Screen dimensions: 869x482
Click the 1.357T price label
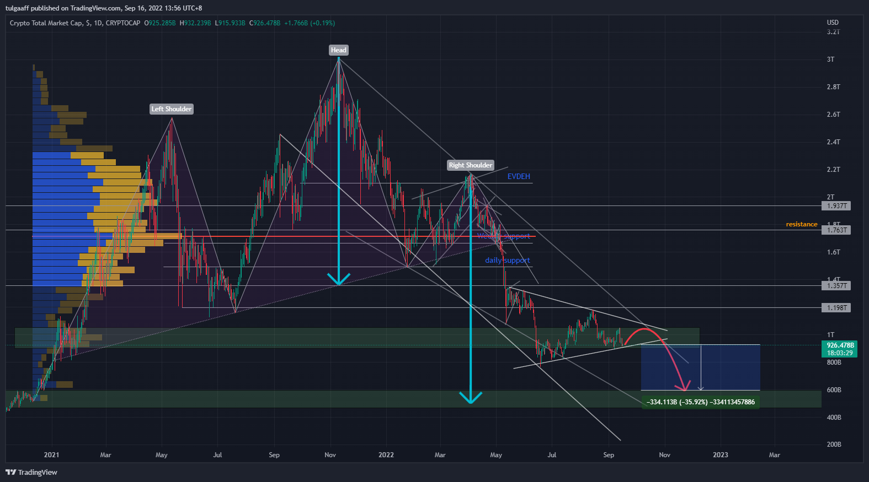(x=836, y=286)
